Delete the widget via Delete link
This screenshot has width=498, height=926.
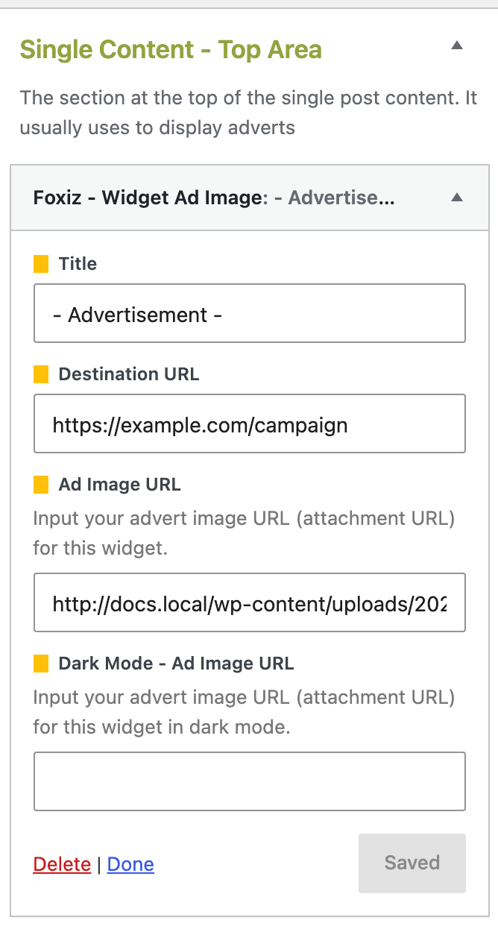pos(62,864)
